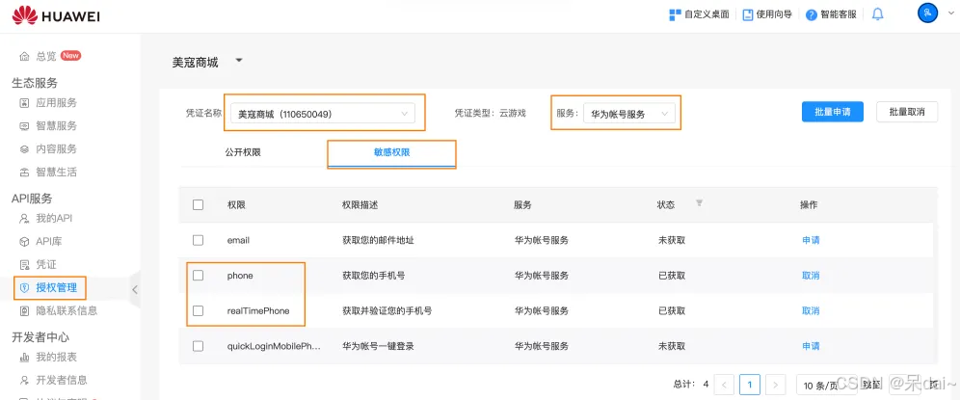Open 总览 in the sidebar

coord(46,56)
